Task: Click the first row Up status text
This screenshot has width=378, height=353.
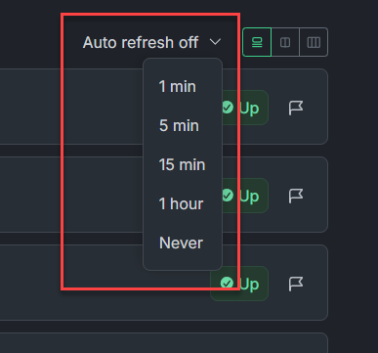Action: pos(249,109)
